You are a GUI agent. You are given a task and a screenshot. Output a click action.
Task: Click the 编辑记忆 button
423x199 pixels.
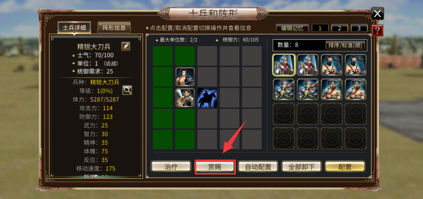(x=292, y=28)
